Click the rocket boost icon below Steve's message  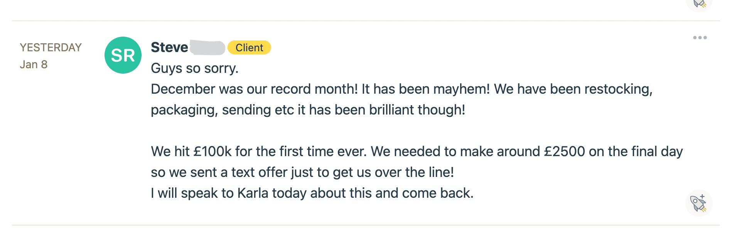pos(699,203)
